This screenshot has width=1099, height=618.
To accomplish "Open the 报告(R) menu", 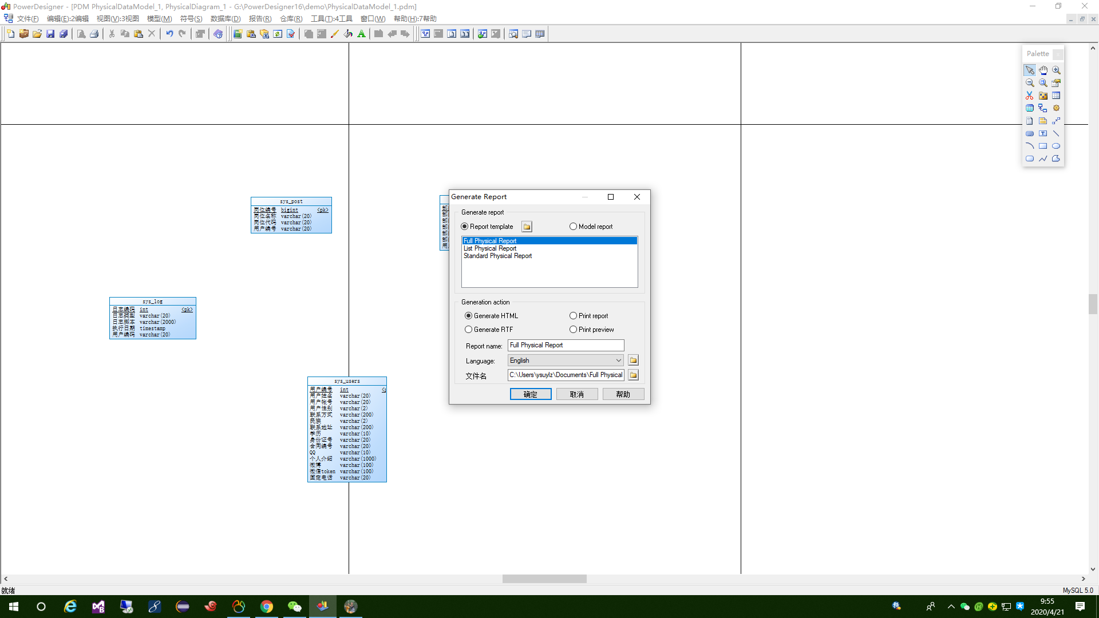I will [260, 19].
